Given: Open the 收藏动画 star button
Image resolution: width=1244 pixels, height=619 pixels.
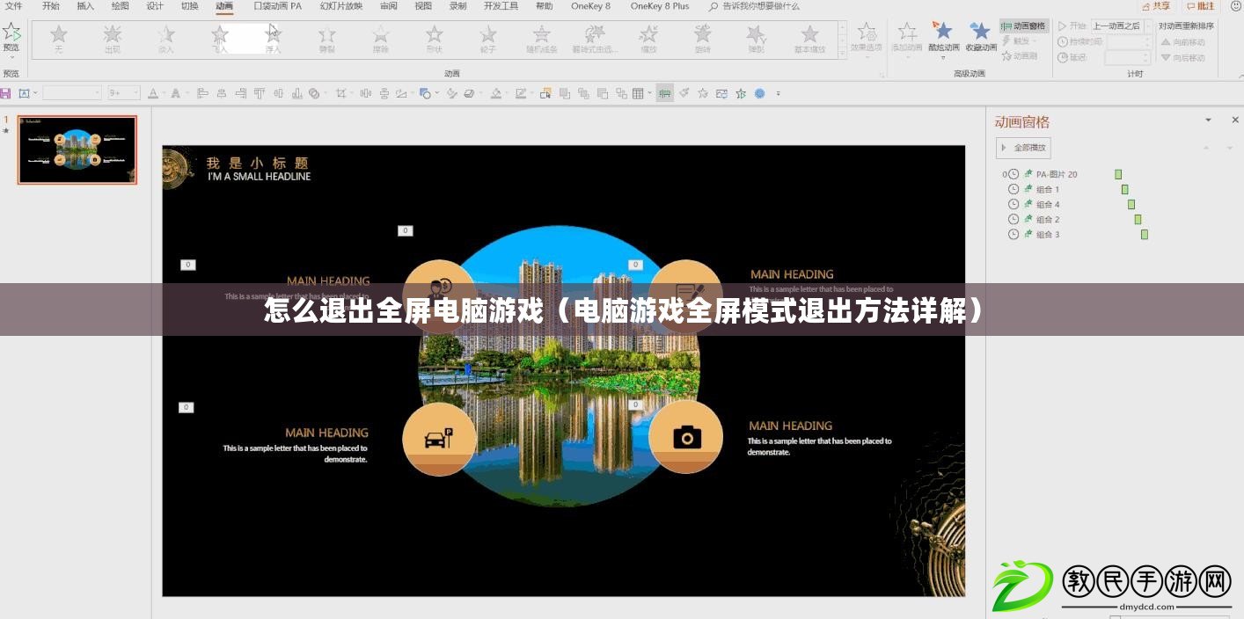Looking at the screenshot, I should click(980, 38).
